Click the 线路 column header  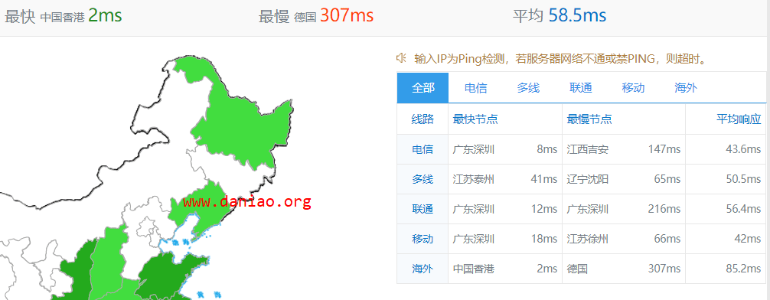point(423,119)
